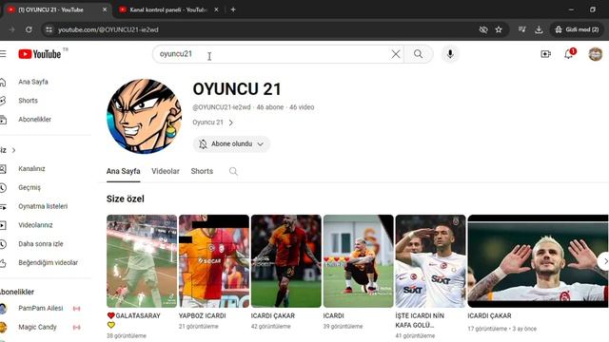This screenshot has width=609, height=342.
Task: Expand the Siz section chevron
Action: coord(13,150)
